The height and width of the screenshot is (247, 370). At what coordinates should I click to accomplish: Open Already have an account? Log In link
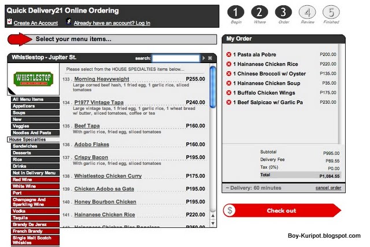[112, 23]
